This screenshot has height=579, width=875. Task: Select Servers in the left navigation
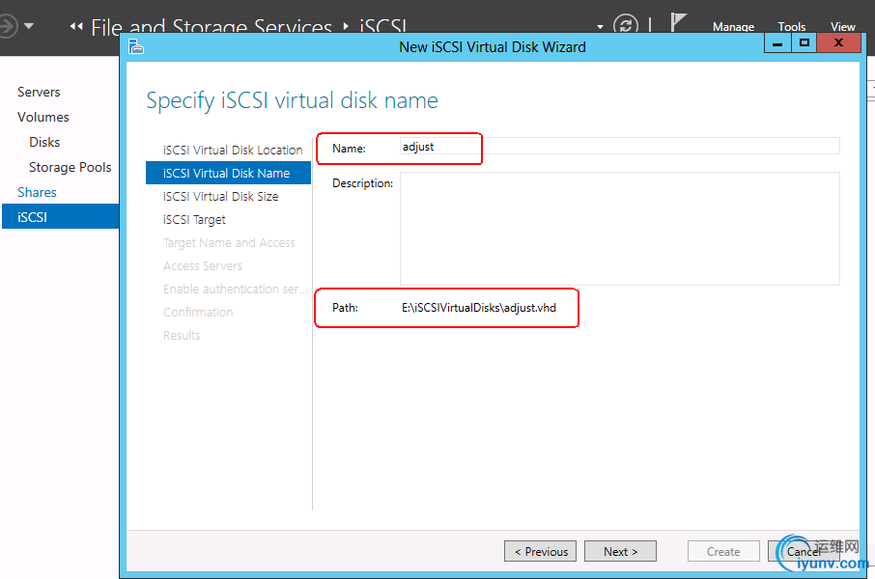click(39, 92)
